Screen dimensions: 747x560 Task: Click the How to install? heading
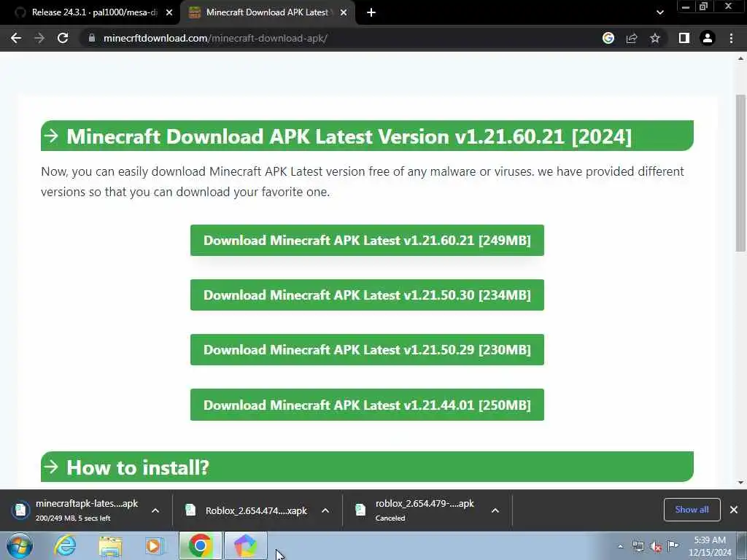368,467
